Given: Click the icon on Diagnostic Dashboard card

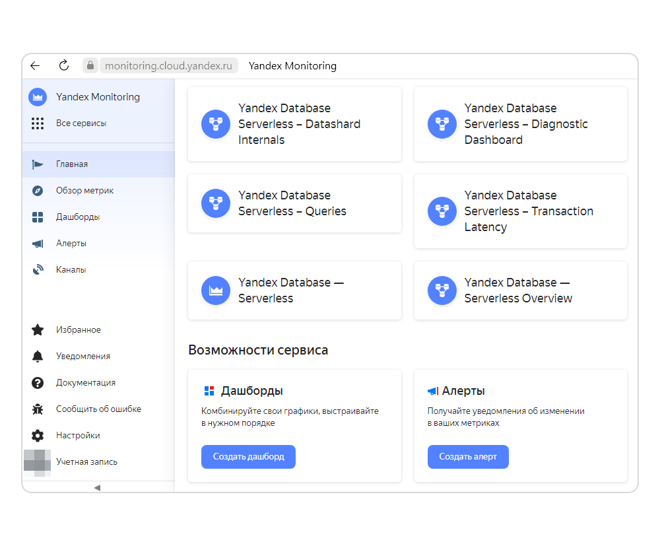Looking at the screenshot, I should [x=442, y=124].
